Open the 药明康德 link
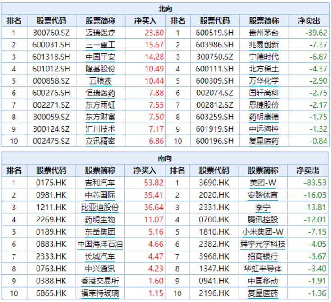This screenshot has width=331, height=302. click(x=264, y=117)
